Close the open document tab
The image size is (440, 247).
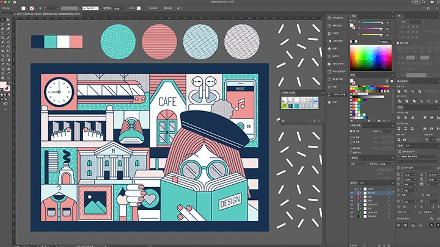15,13
